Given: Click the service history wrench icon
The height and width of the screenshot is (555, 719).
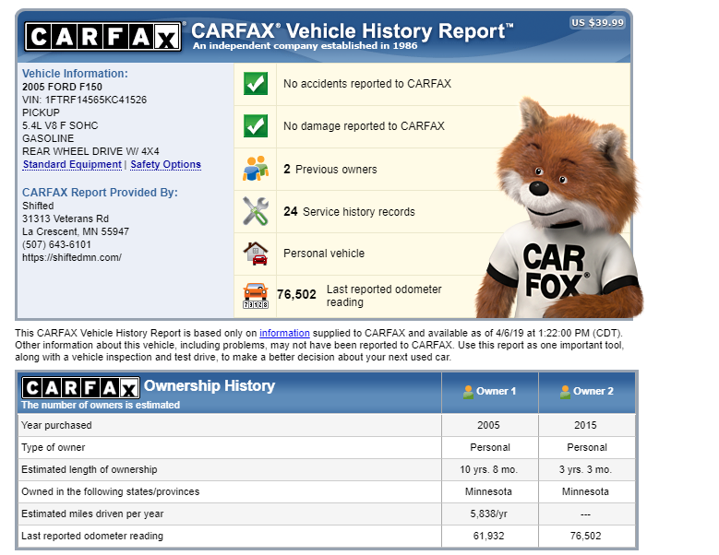Looking at the screenshot, I should click(256, 211).
